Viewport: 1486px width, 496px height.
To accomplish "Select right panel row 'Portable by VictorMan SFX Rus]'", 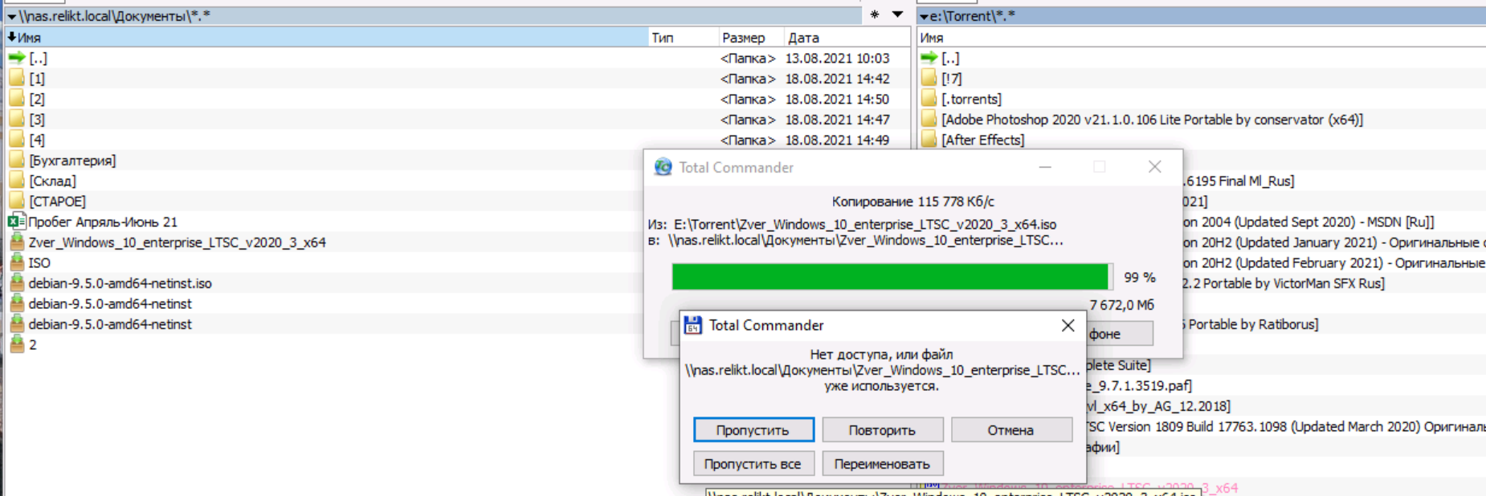I will point(1284,283).
